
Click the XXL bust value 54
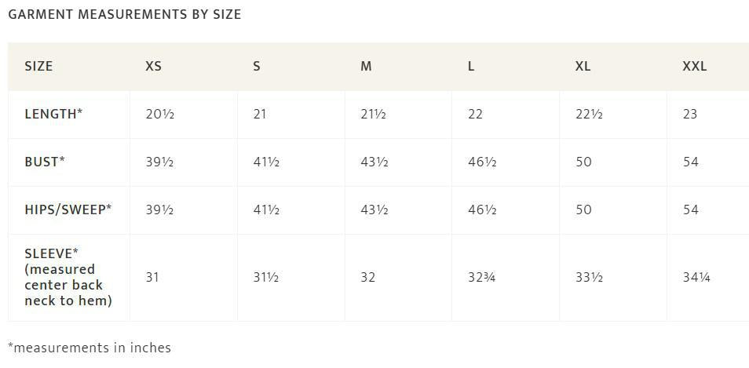click(691, 162)
